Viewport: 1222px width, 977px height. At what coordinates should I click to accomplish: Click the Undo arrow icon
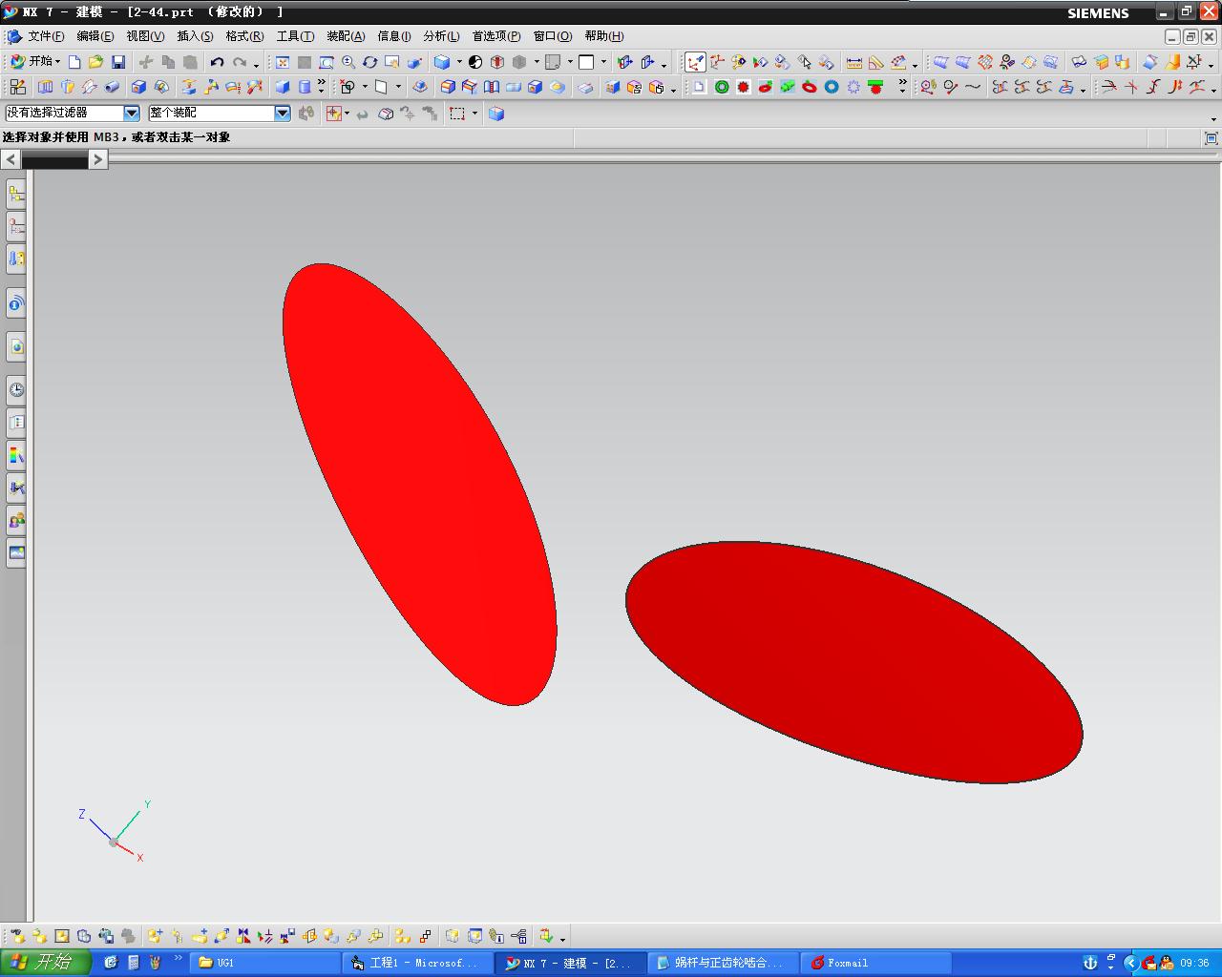217,62
